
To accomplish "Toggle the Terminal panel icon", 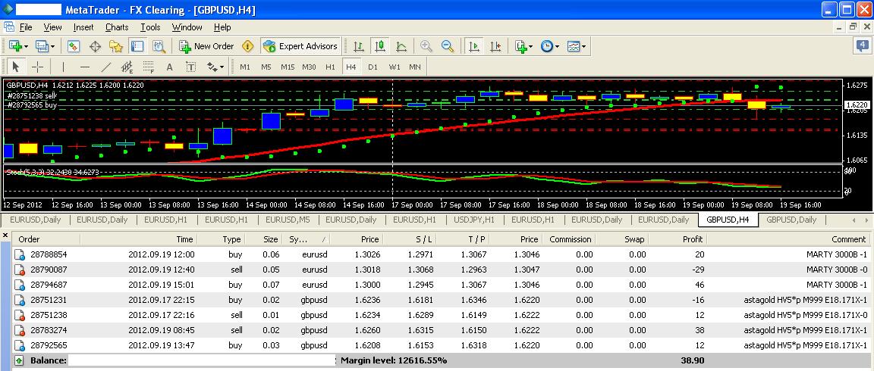I will pos(137,46).
